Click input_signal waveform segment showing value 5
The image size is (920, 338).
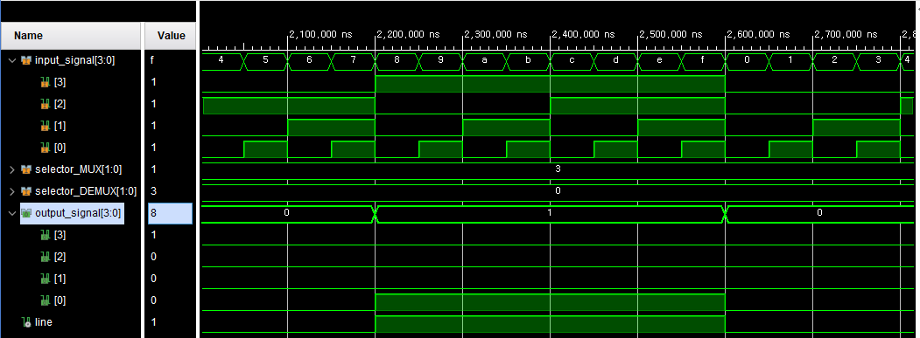pyautogui.click(x=265, y=60)
